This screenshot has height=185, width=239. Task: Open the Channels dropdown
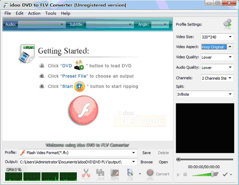click(217, 78)
